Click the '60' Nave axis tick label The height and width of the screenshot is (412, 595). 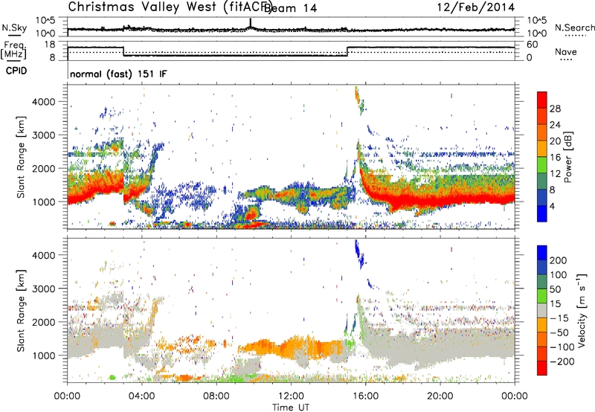pyautogui.click(x=532, y=45)
